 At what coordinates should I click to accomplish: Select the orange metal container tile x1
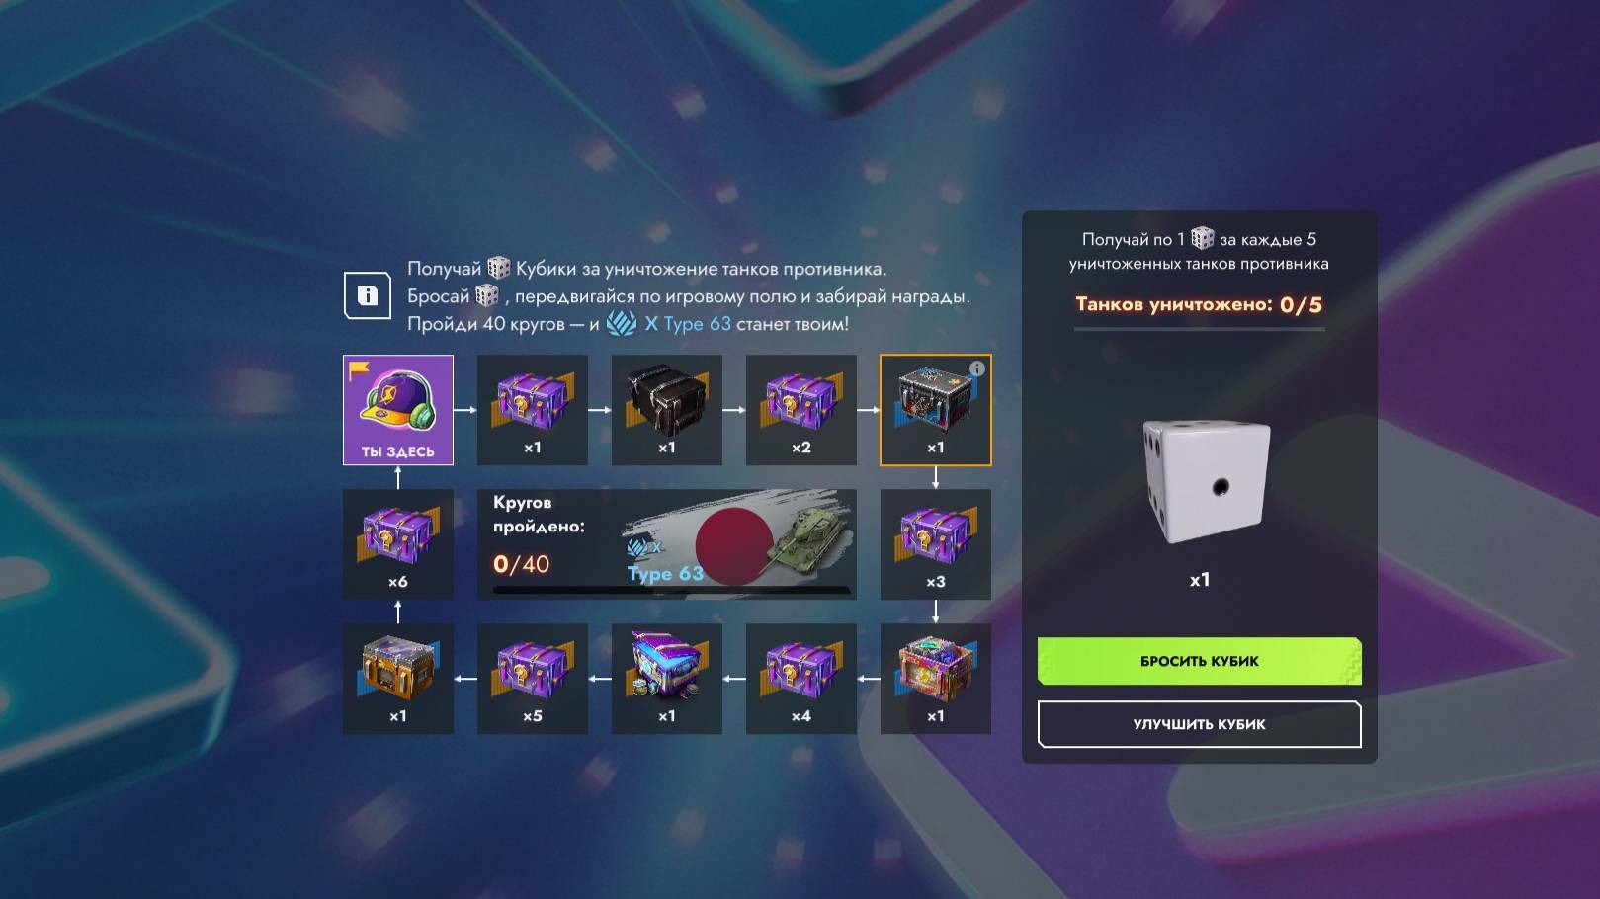click(x=398, y=679)
